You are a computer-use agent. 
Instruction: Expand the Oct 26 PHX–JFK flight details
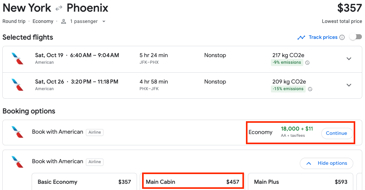(x=349, y=85)
